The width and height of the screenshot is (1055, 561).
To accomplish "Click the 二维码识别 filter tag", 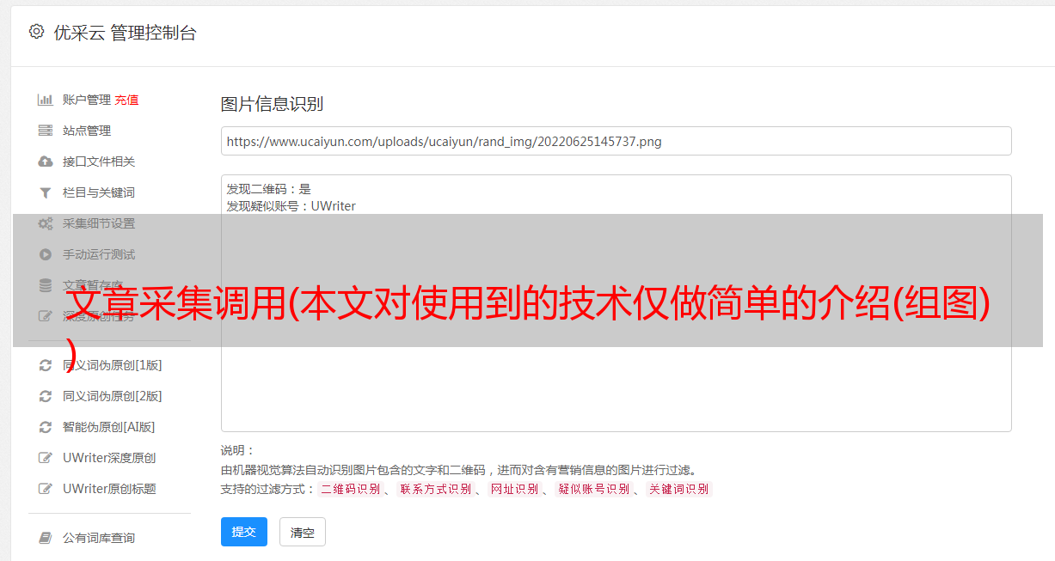I will coord(350,489).
